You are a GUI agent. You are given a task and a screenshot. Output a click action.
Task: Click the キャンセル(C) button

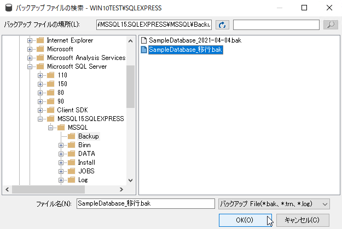pyautogui.click(x=303, y=220)
